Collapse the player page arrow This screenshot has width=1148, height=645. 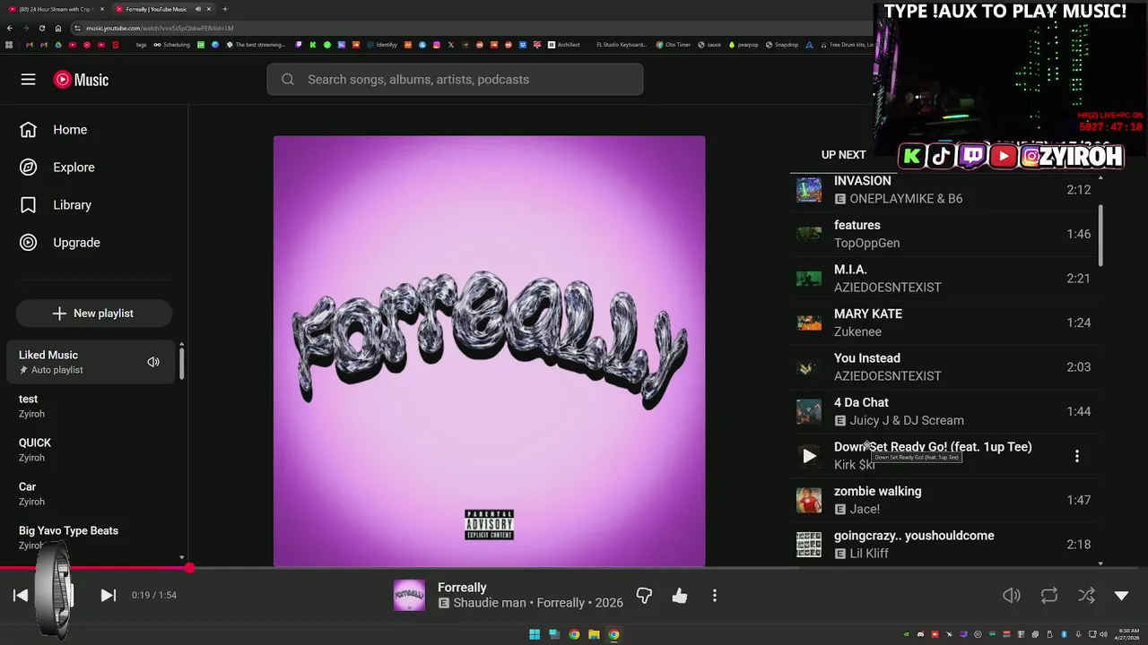click(1121, 595)
